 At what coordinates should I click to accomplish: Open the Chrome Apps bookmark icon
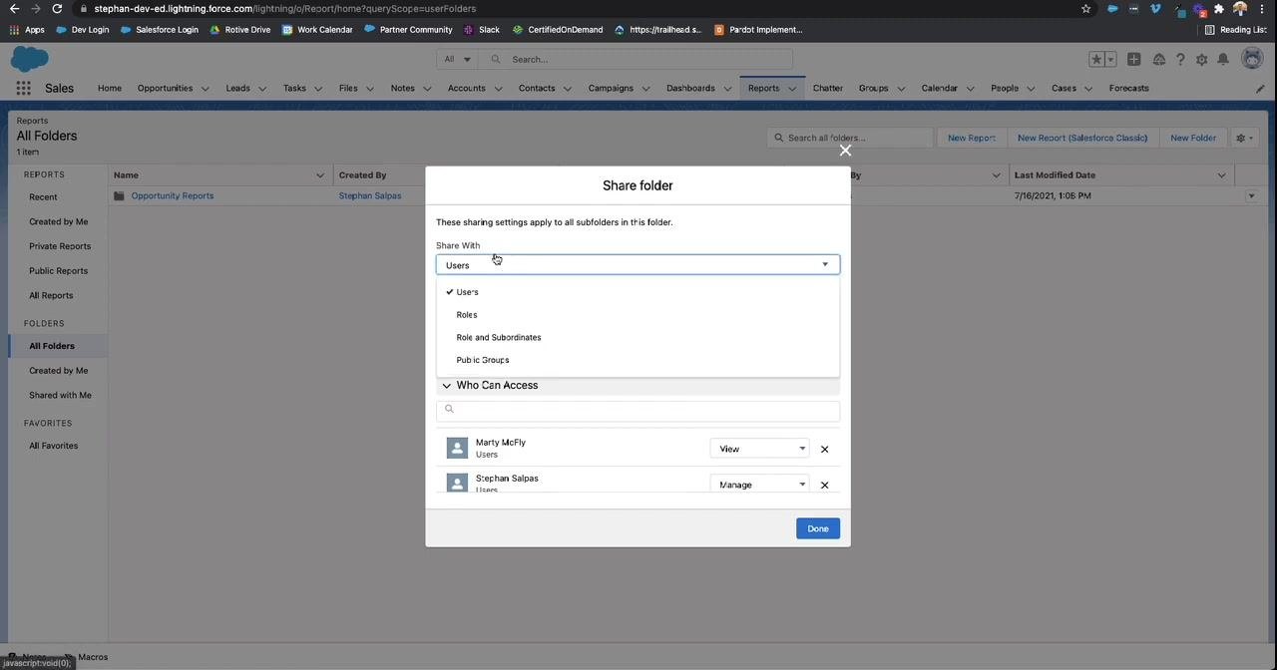(27, 30)
